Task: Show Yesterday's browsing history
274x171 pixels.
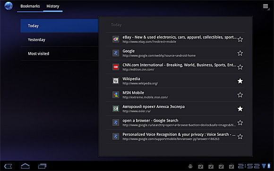Action: [60, 40]
